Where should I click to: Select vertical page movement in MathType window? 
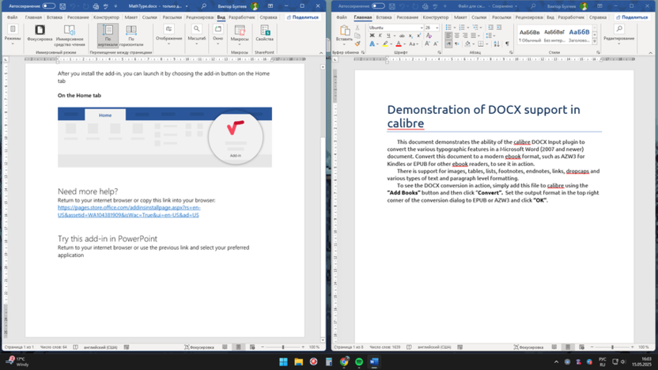coord(108,36)
